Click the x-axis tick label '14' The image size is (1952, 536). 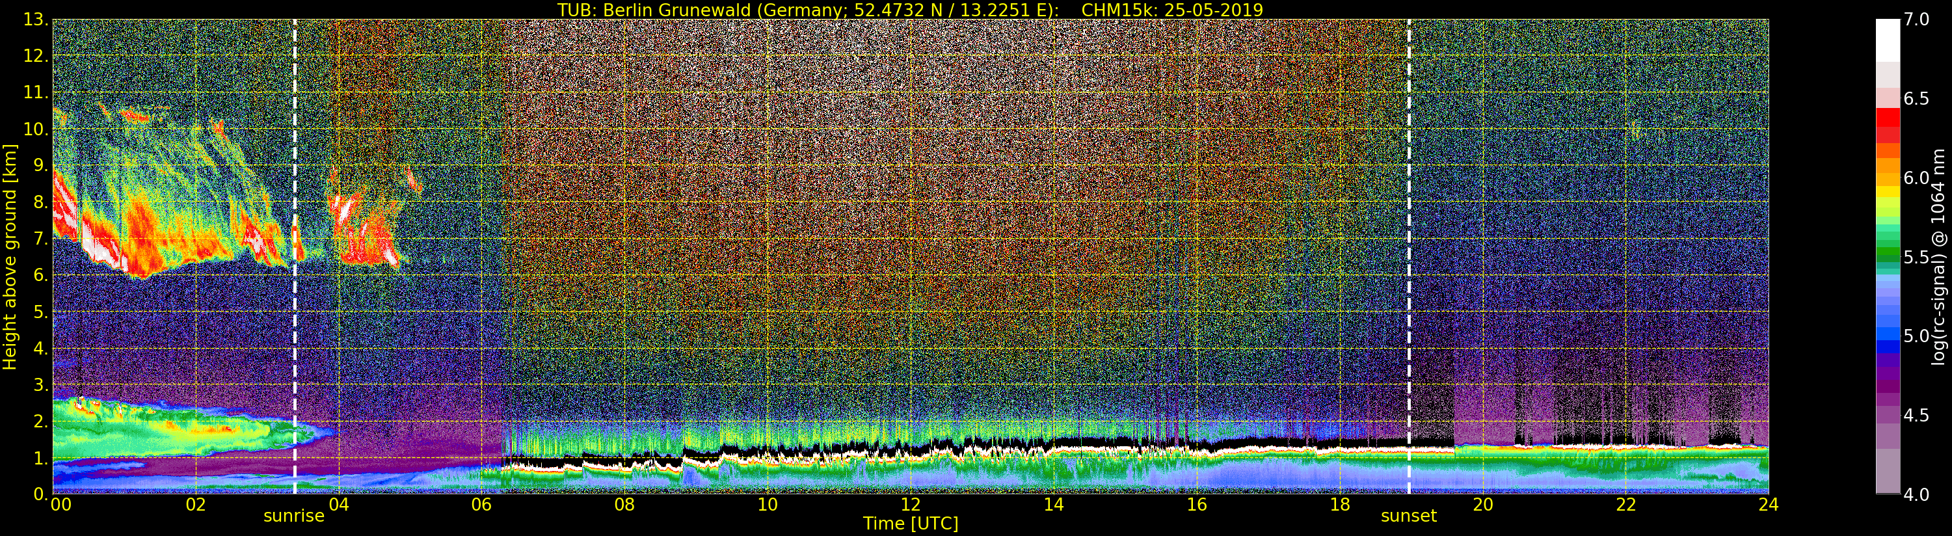[1054, 505]
